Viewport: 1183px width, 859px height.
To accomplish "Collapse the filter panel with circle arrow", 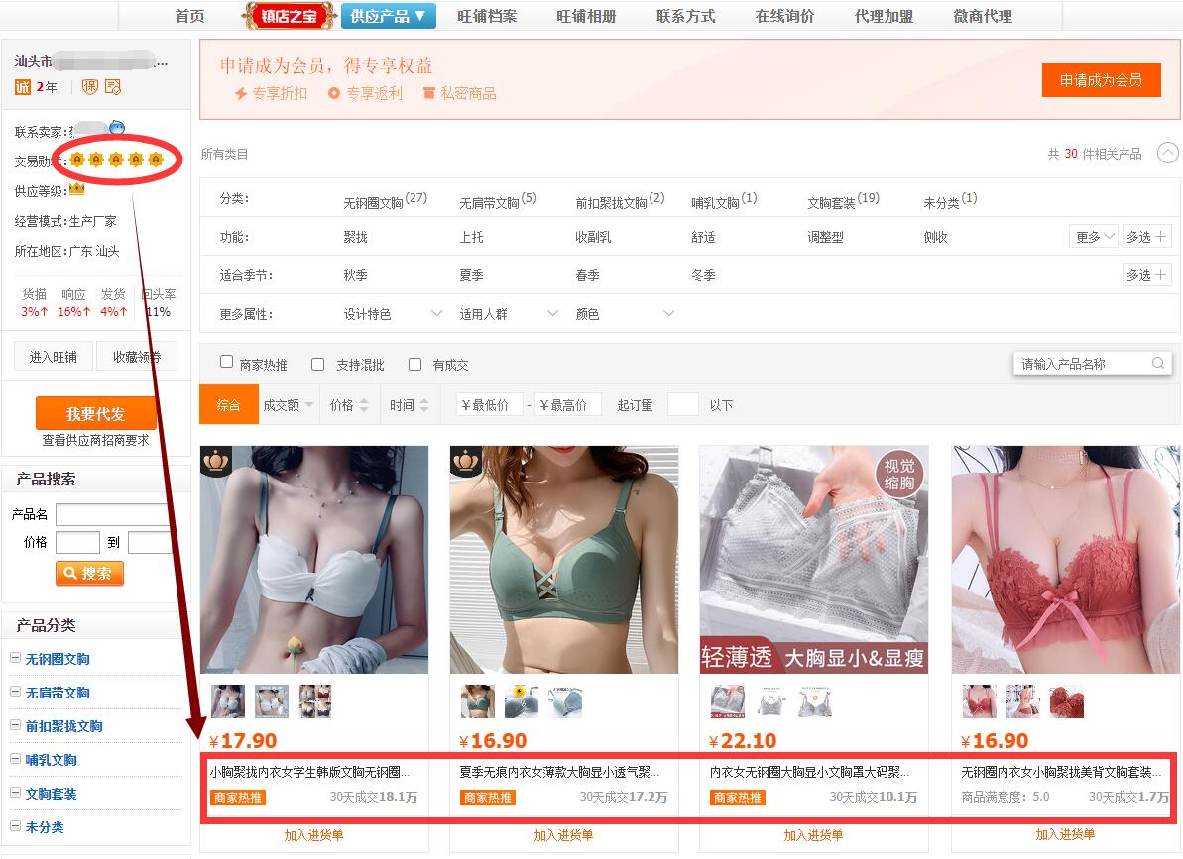I will point(1168,154).
